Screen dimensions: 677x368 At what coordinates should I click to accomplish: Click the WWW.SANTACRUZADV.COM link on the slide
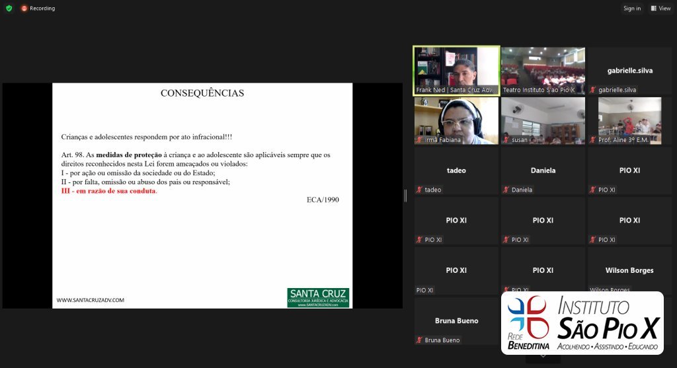point(91,300)
